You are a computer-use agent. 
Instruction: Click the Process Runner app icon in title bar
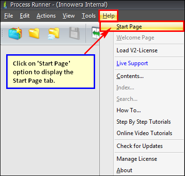[x=5, y=5]
